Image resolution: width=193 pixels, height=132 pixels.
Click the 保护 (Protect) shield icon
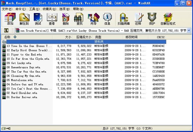pos(152,19)
